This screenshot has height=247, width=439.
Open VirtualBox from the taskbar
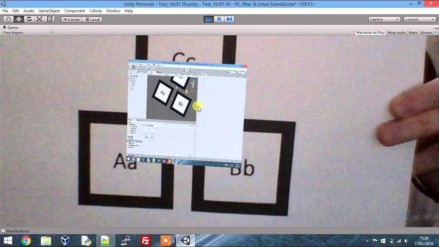tap(65, 241)
